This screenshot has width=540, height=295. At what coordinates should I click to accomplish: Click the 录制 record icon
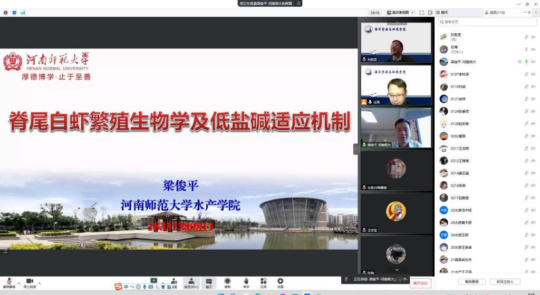pyautogui.click(x=227, y=282)
